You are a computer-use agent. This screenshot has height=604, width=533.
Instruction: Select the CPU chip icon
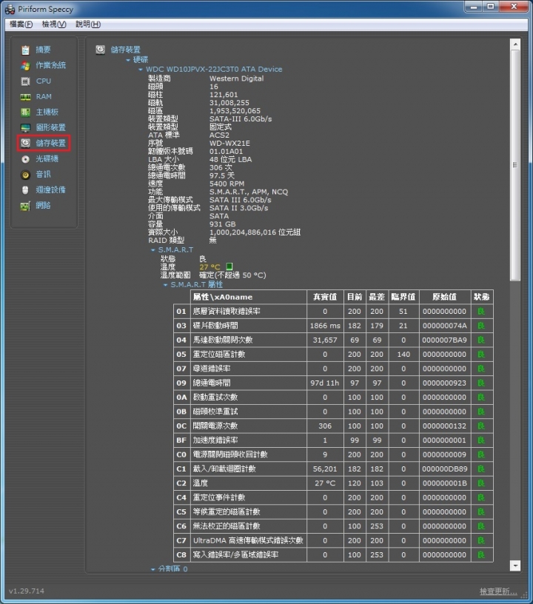[x=25, y=81]
